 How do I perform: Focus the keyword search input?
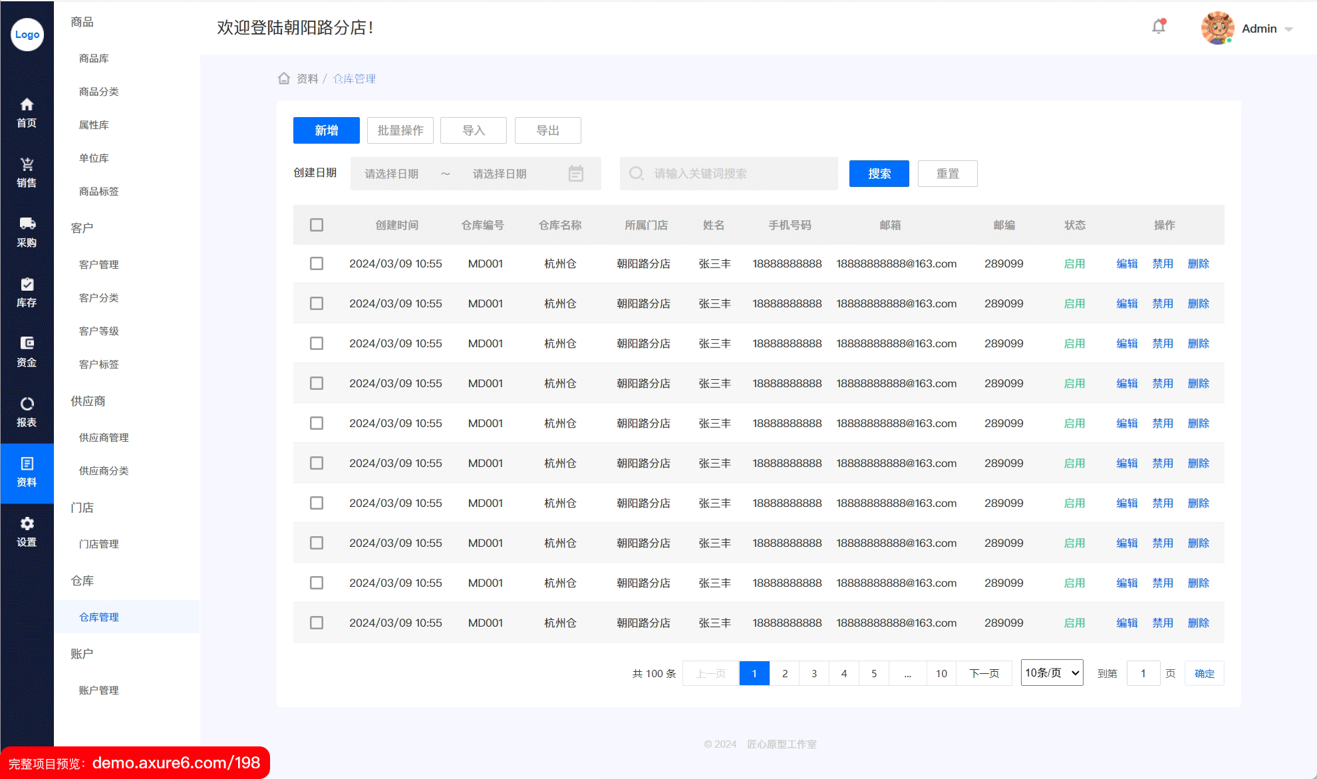729,174
